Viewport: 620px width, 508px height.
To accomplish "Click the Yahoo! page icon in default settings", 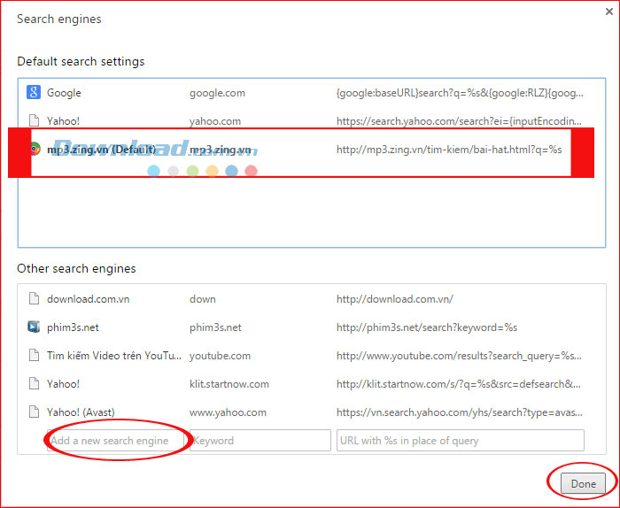I will [34, 121].
